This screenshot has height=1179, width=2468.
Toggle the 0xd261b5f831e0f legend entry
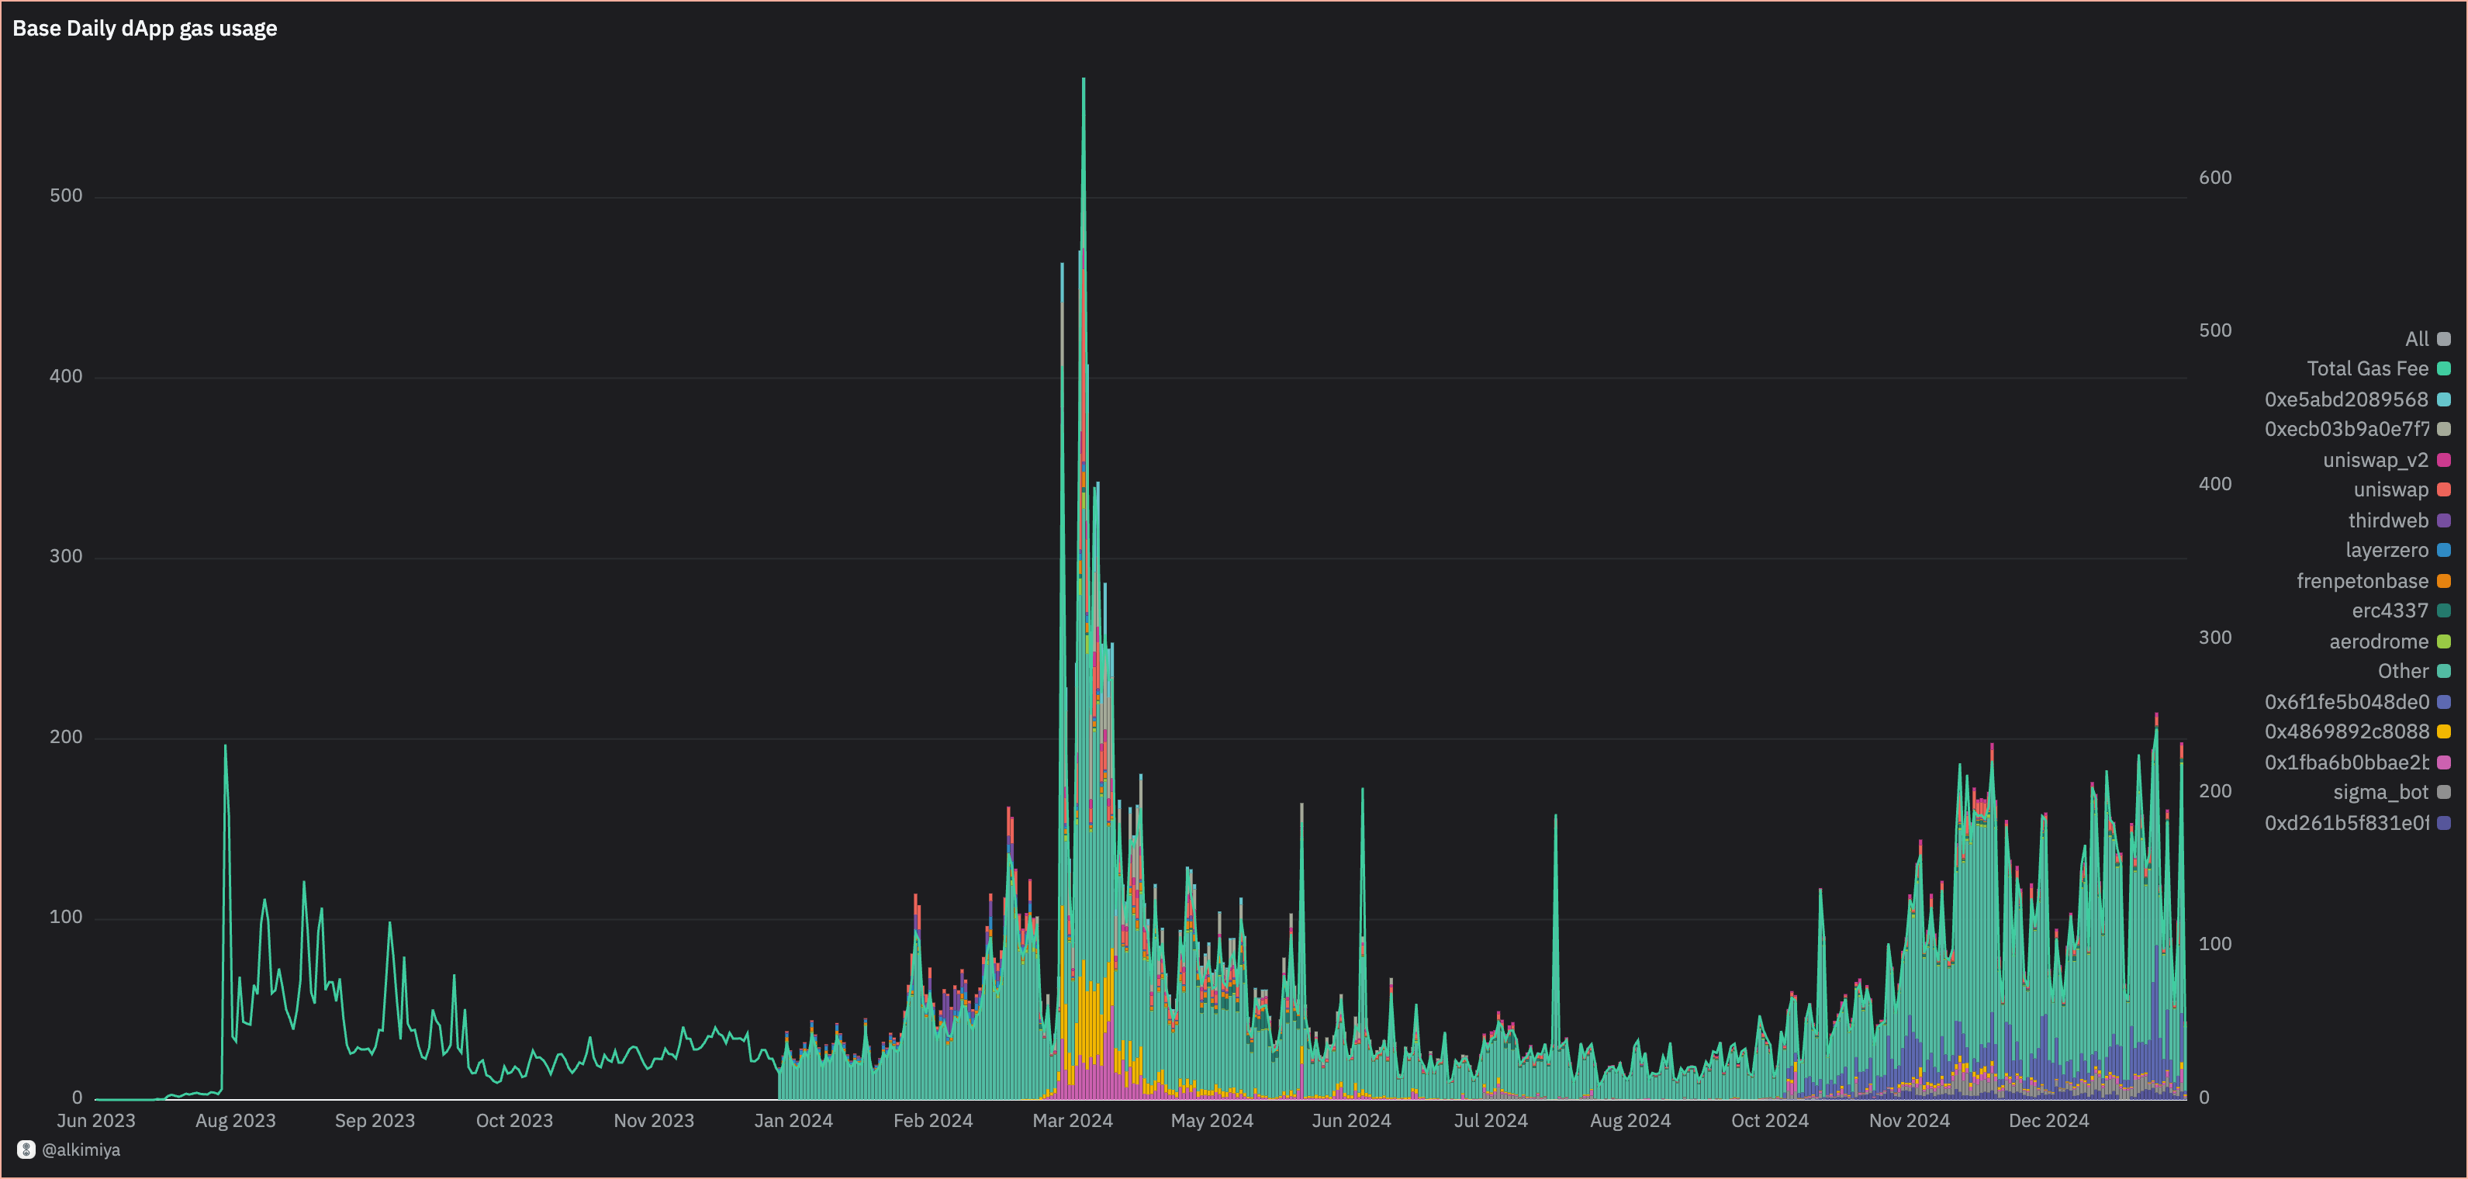[2346, 823]
